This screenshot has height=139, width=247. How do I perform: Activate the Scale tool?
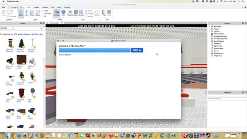pos(32,13)
